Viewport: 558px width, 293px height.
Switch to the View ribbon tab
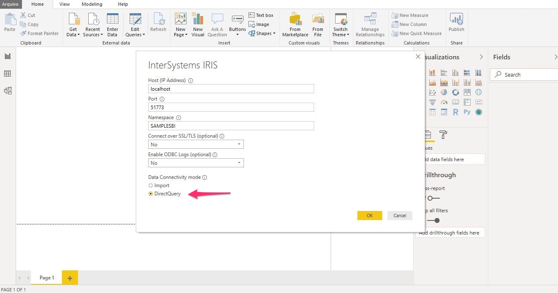64,4
